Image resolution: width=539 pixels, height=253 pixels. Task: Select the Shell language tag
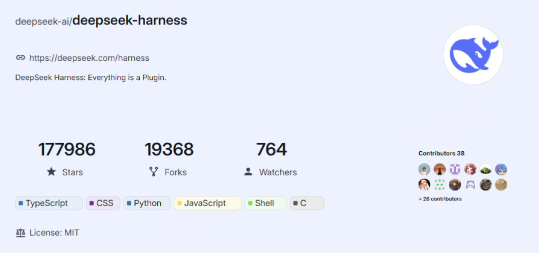[x=266, y=203]
